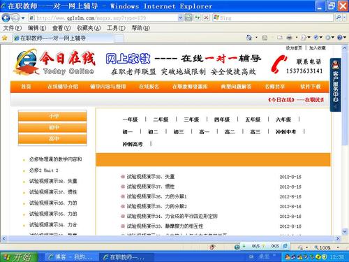Click the 加入收藏 link
The image size is (349, 262).
318,48
